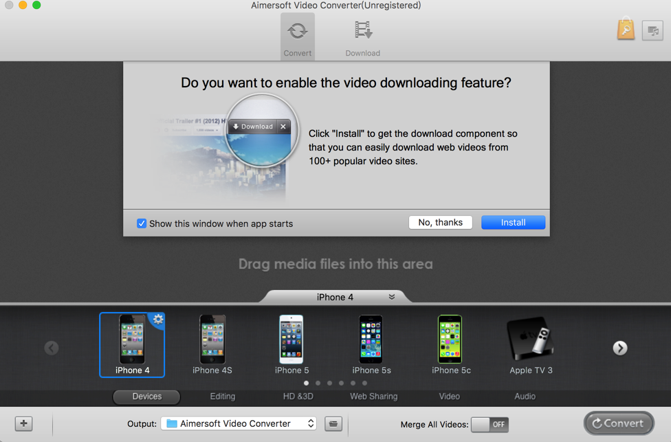Click the Convert button at bottom right
The image size is (671, 442).
coord(619,423)
